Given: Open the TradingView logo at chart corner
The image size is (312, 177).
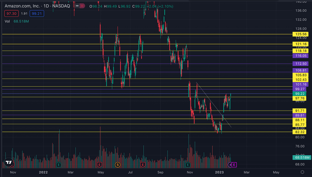Looking at the screenshot, I should tap(9, 162).
